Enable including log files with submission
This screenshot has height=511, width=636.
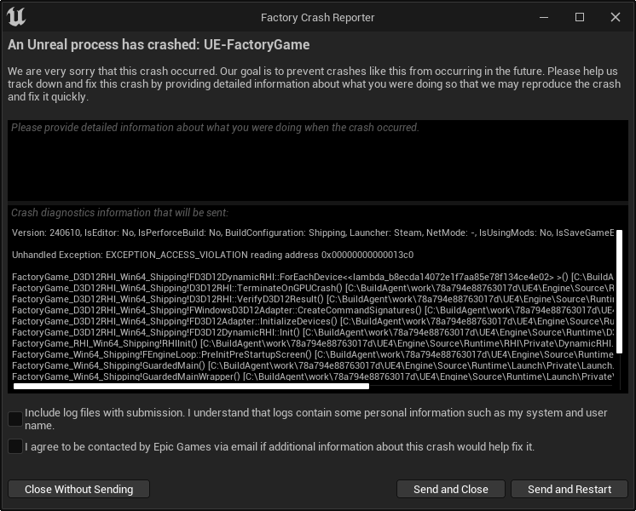(x=15, y=418)
